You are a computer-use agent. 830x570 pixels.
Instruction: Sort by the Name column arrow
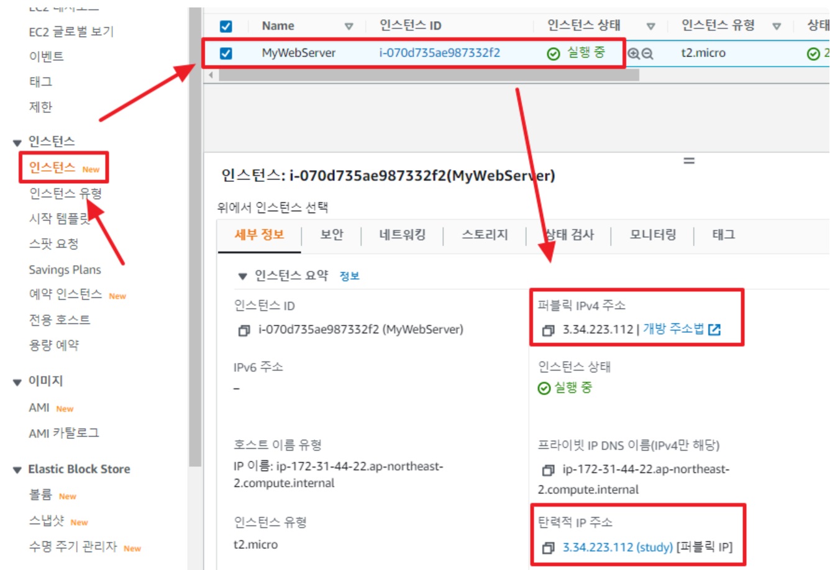pyautogui.click(x=349, y=26)
